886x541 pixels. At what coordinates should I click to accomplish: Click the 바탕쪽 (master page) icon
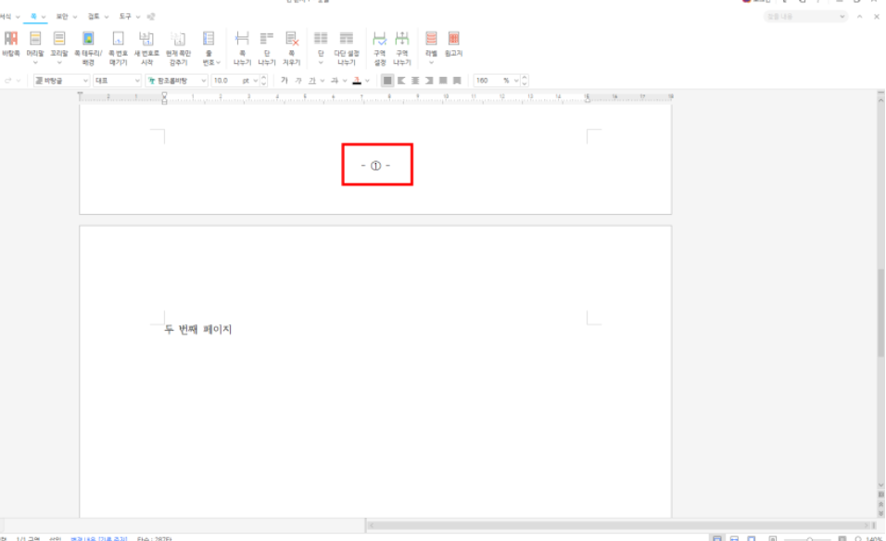point(11,44)
